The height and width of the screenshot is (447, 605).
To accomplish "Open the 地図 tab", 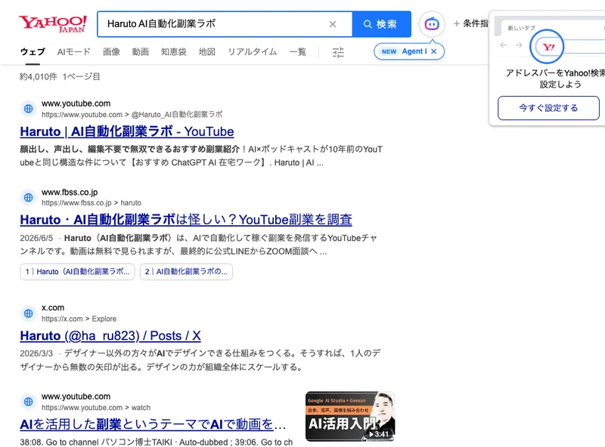I will (207, 52).
